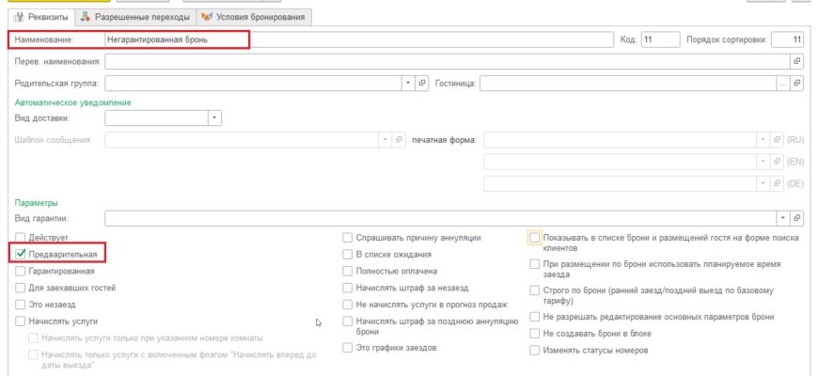The width and height of the screenshot is (818, 376).
Task: Click the open icon beside Шаблон сообщения
Action: click(399, 140)
